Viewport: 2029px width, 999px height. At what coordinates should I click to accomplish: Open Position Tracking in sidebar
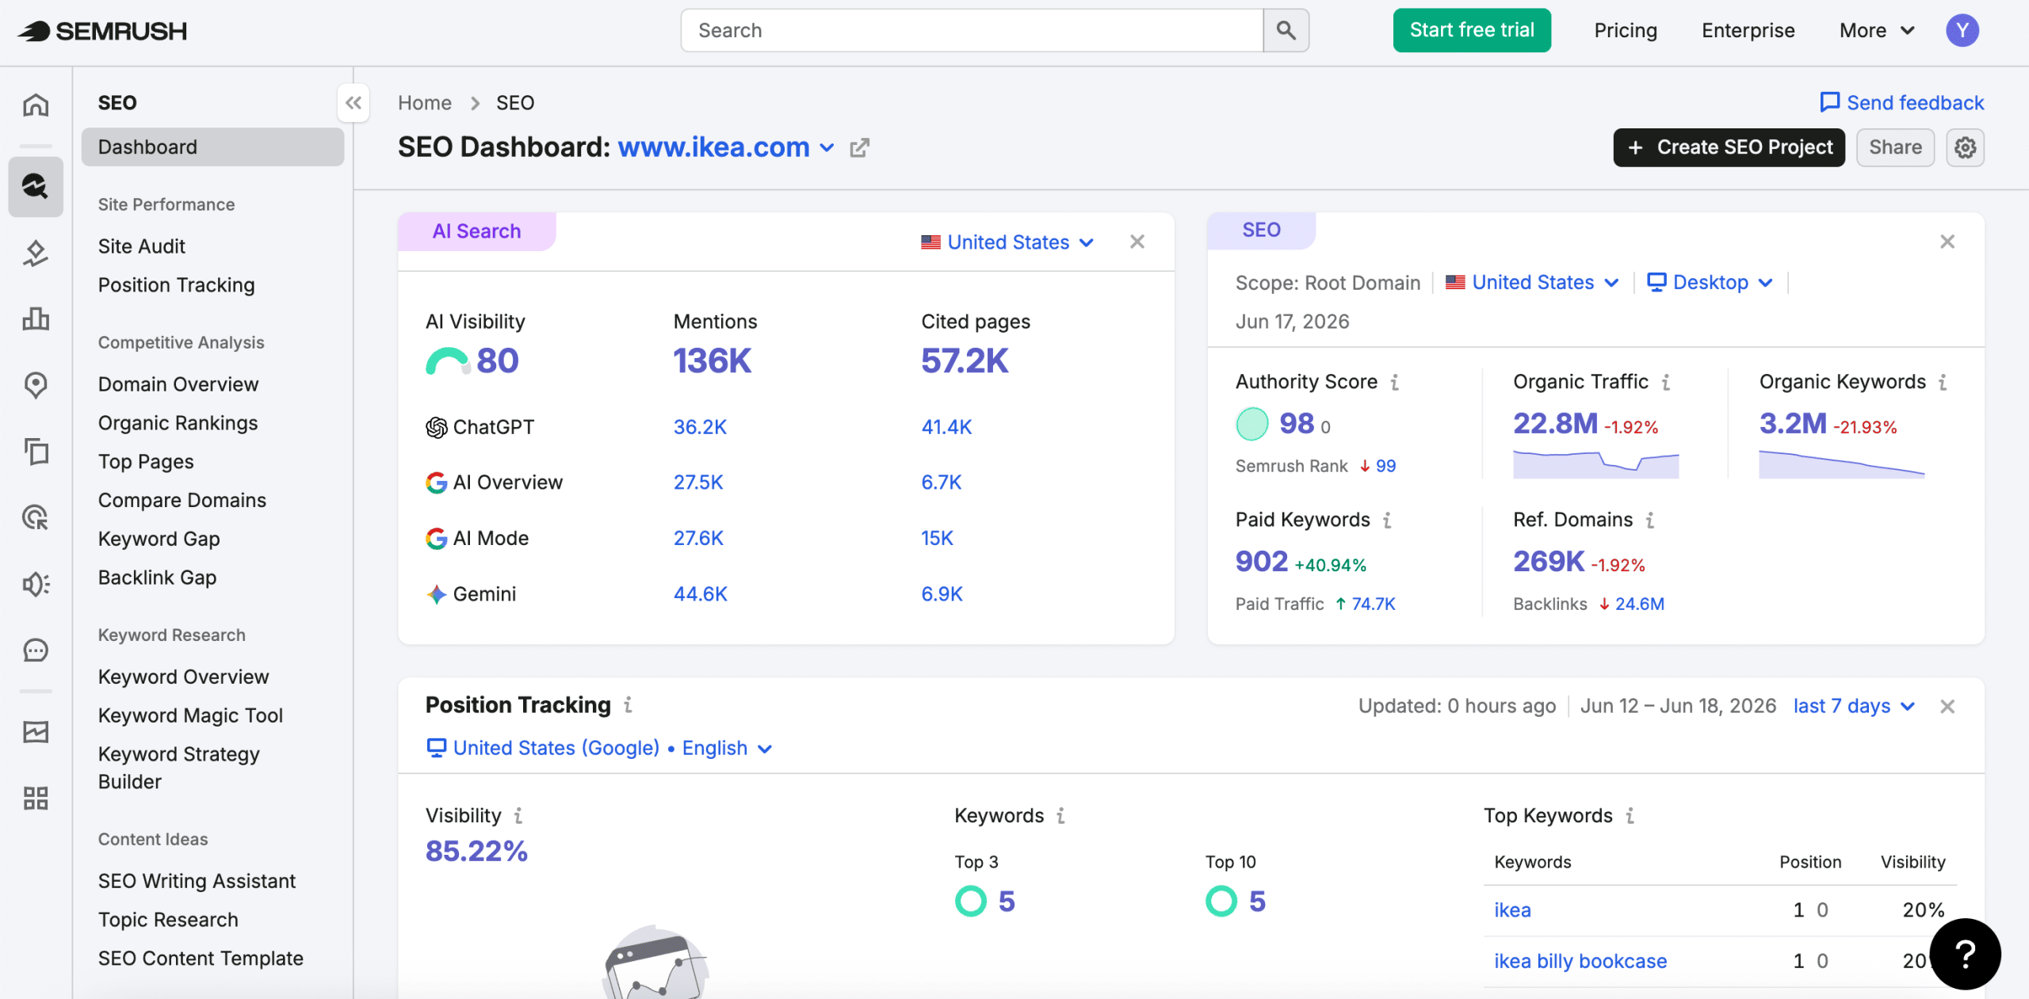tap(176, 285)
